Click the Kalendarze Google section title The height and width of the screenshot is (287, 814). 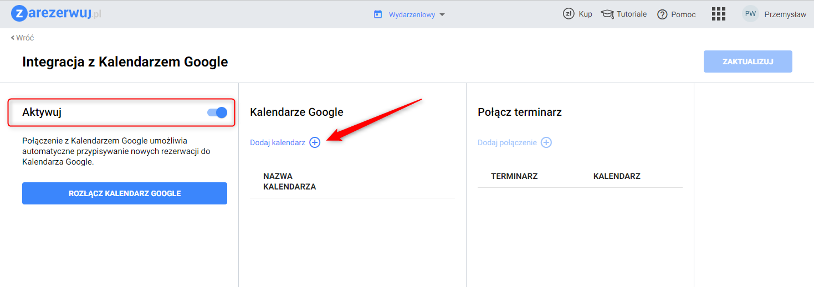tap(296, 112)
